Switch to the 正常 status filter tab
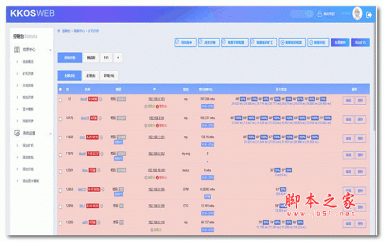The height and width of the screenshot is (242, 384). pyautogui.click(x=91, y=76)
